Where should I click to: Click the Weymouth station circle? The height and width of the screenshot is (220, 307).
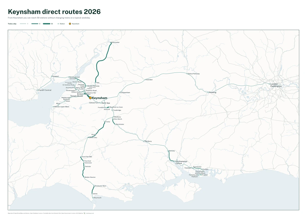(93, 198)
